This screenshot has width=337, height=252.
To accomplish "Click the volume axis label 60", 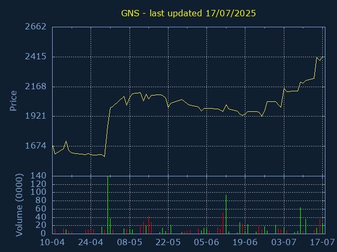I will point(41,209).
